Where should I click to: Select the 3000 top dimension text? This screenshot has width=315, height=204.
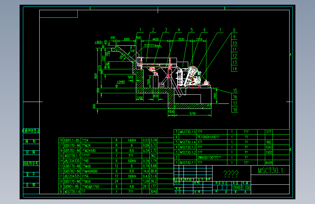(126, 39)
